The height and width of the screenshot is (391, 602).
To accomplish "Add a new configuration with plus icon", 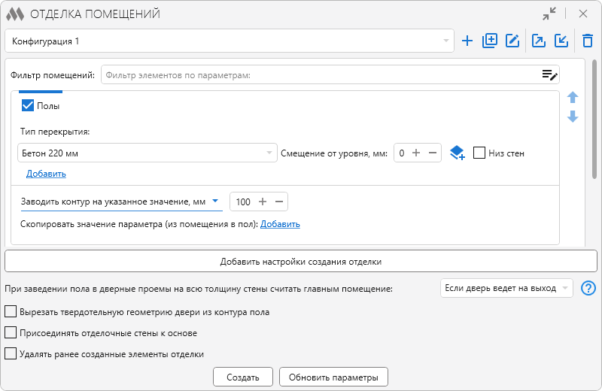I will pyautogui.click(x=467, y=41).
